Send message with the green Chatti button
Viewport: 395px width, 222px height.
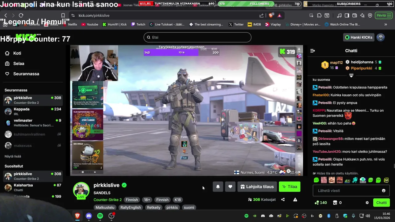tap(381, 203)
